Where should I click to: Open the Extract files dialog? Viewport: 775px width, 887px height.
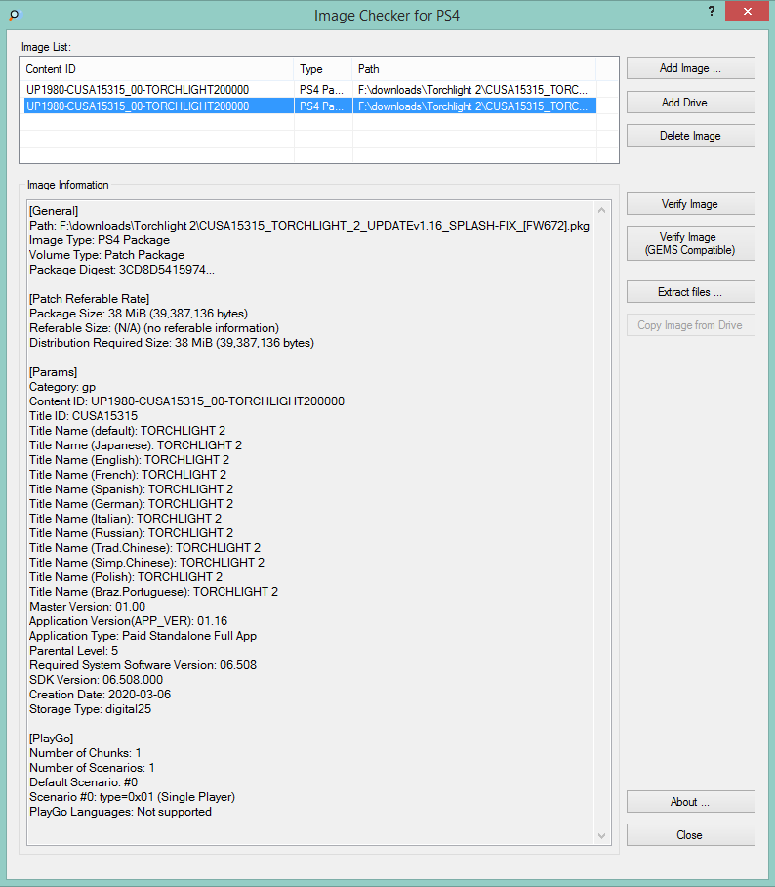click(690, 292)
